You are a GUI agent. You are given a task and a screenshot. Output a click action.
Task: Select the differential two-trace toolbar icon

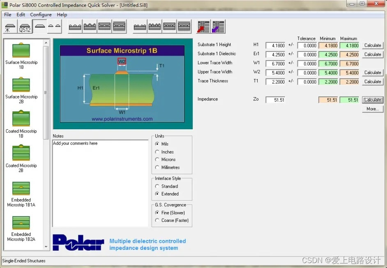pyautogui.click(x=54, y=27)
